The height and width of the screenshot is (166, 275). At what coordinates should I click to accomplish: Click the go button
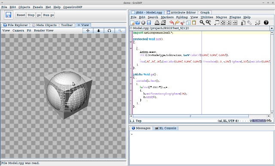pos(39,15)
